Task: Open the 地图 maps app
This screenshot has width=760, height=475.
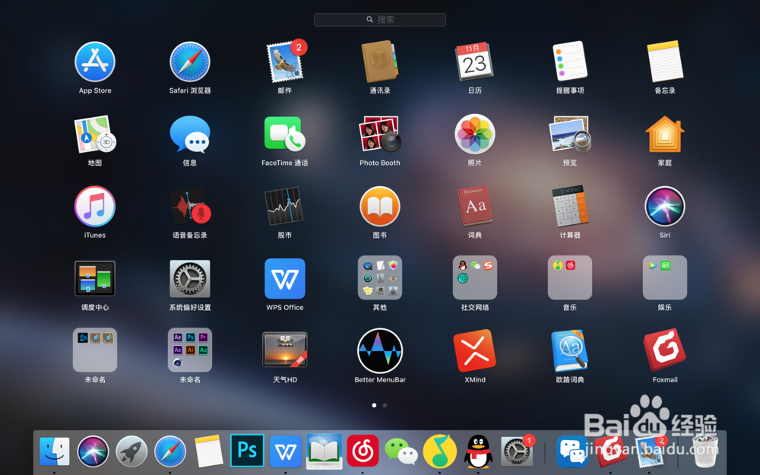Action: pyautogui.click(x=95, y=134)
